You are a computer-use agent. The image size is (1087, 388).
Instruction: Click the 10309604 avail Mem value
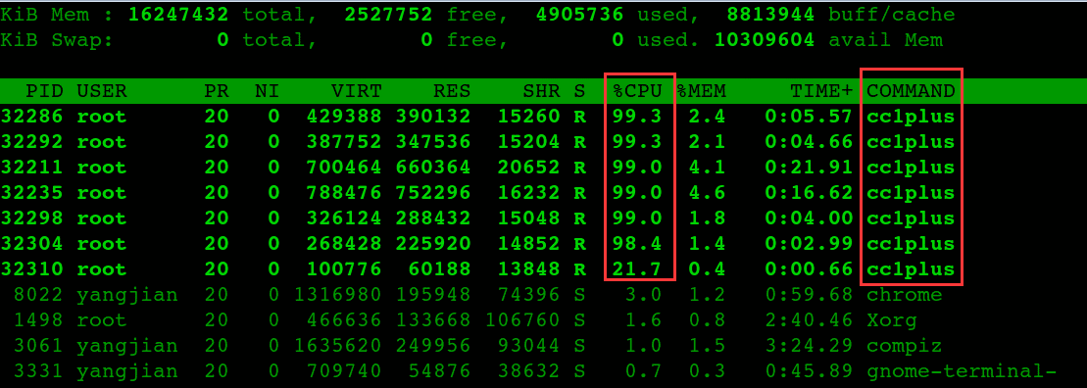pos(765,39)
